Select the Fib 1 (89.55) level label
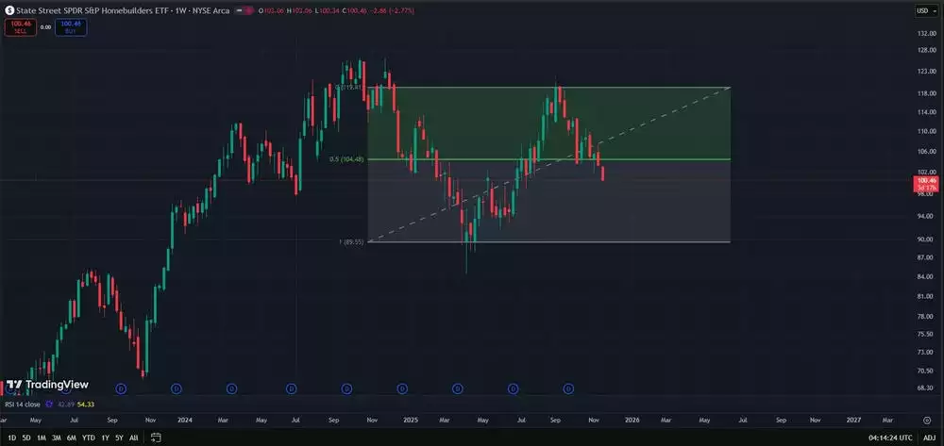Image resolution: width=944 pixels, height=446 pixels. point(351,241)
